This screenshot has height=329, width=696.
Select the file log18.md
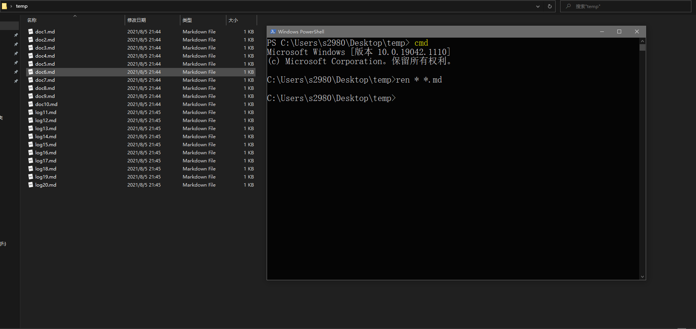coord(46,169)
